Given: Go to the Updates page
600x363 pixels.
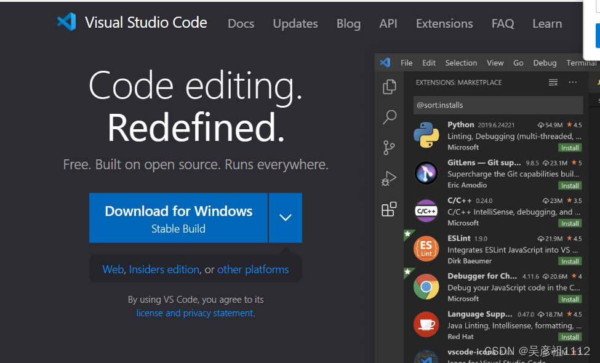Looking at the screenshot, I should [295, 24].
